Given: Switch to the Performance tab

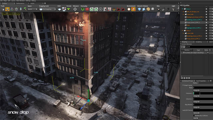Looking at the screenshot, I should pyautogui.click(x=20, y=3).
